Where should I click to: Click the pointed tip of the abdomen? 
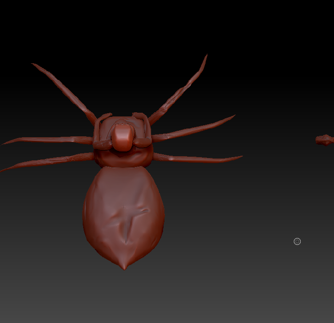click(124, 266)
